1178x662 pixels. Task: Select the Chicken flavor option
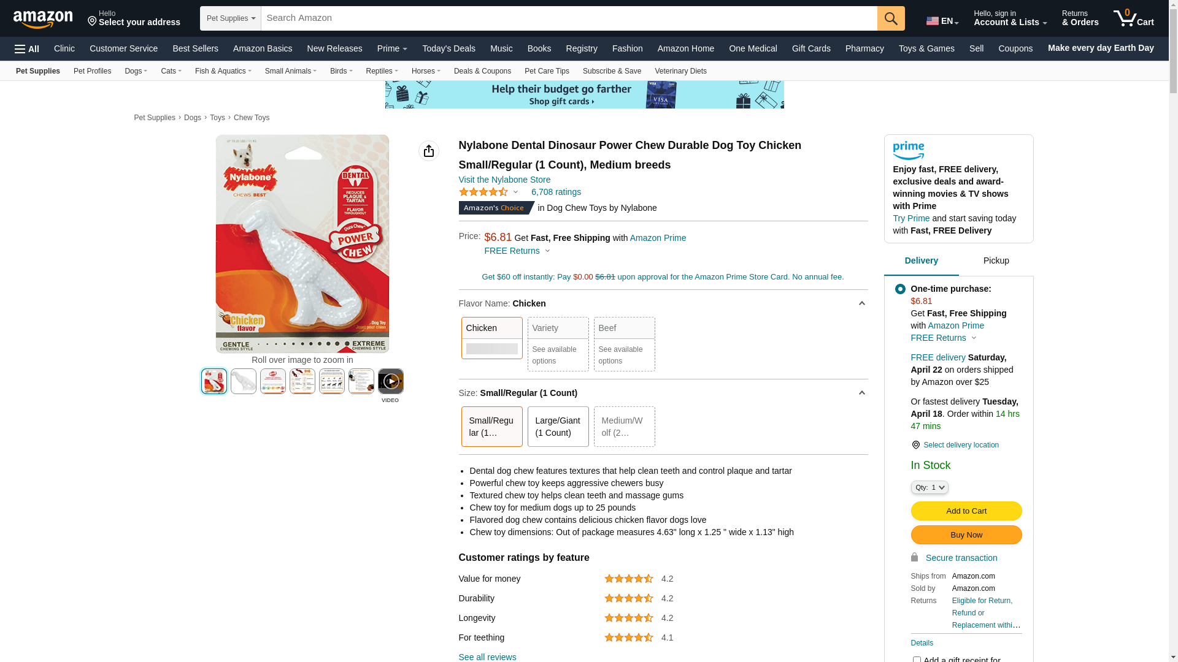[x=492, y=338]
